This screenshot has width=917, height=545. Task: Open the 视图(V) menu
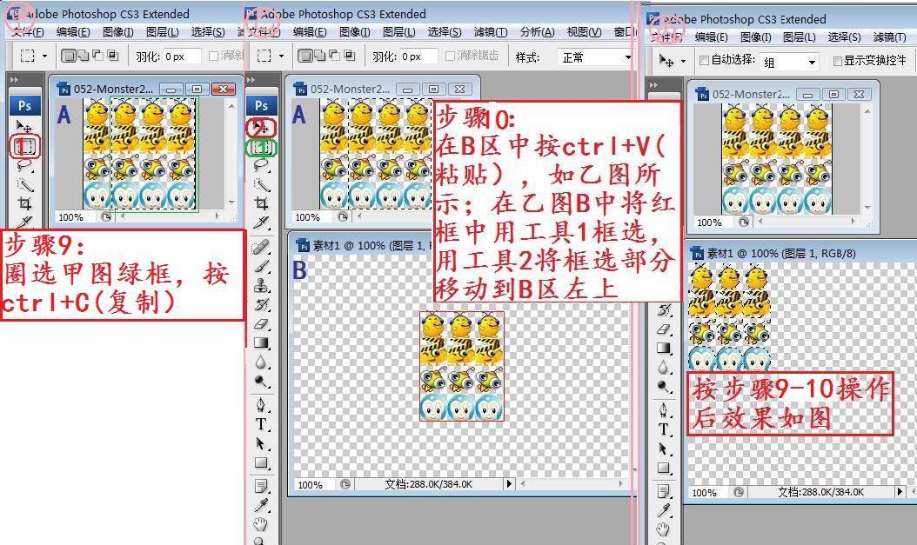pyautogui.click(x=585, y=32)
